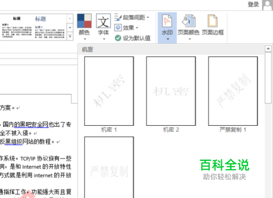The image size is (273, 198).
Task: Click the user avatar icon beside 登录
Action: coord(267,5)
